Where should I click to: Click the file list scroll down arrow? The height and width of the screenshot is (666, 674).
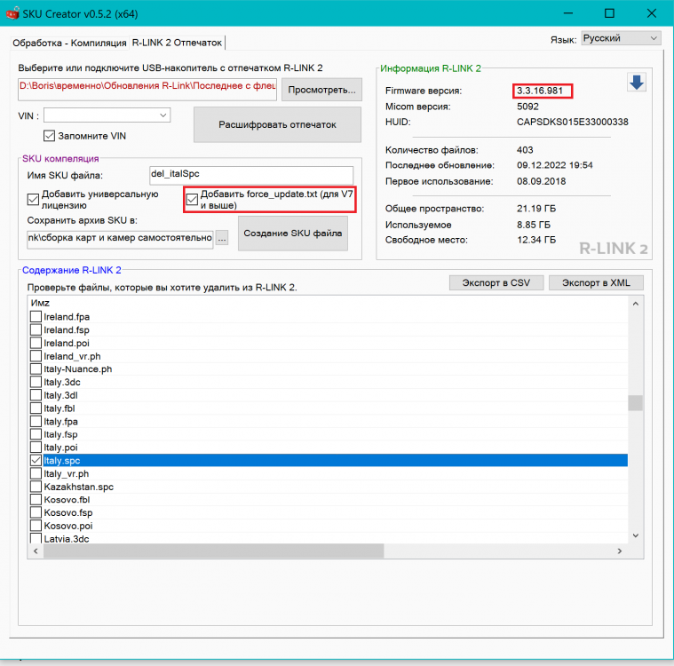(635, 535)
